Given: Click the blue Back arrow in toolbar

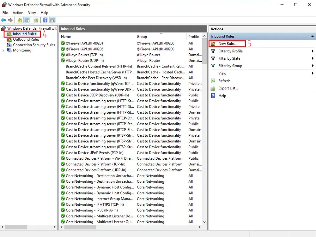Looking at the screenshot, I should (3, 20).
